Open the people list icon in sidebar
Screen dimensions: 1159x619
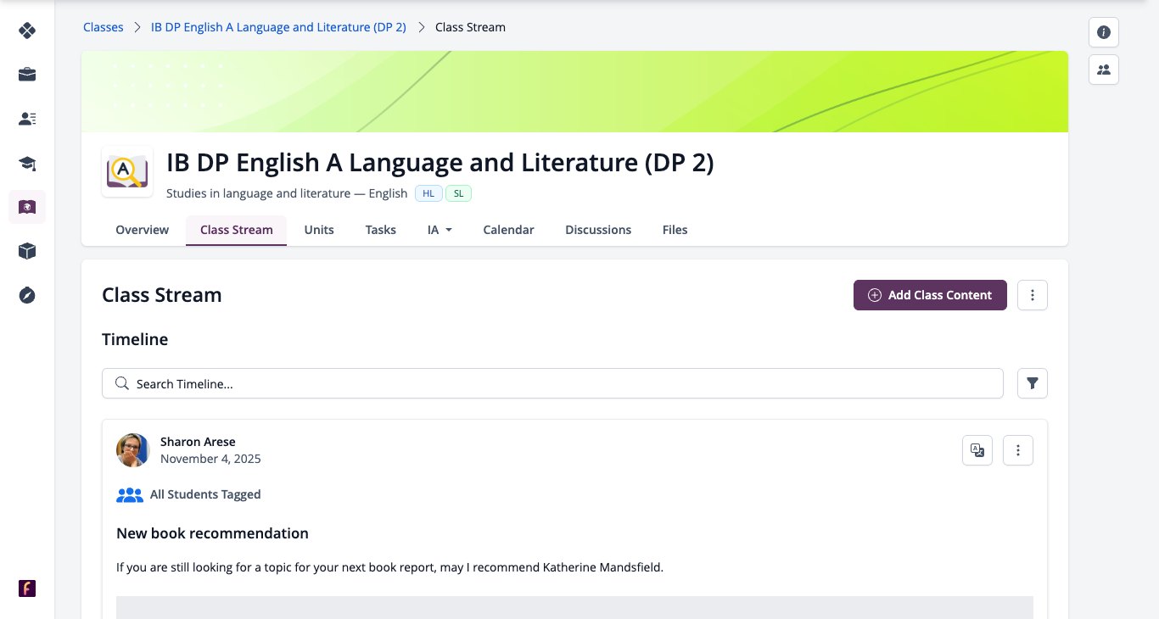click(27, 119)
